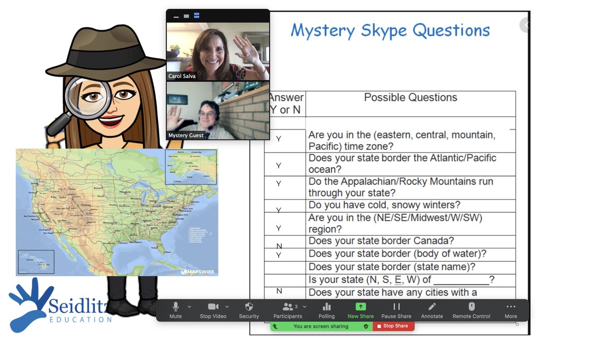Mute the microphone in Zoom toolbar

pos(176,310)
